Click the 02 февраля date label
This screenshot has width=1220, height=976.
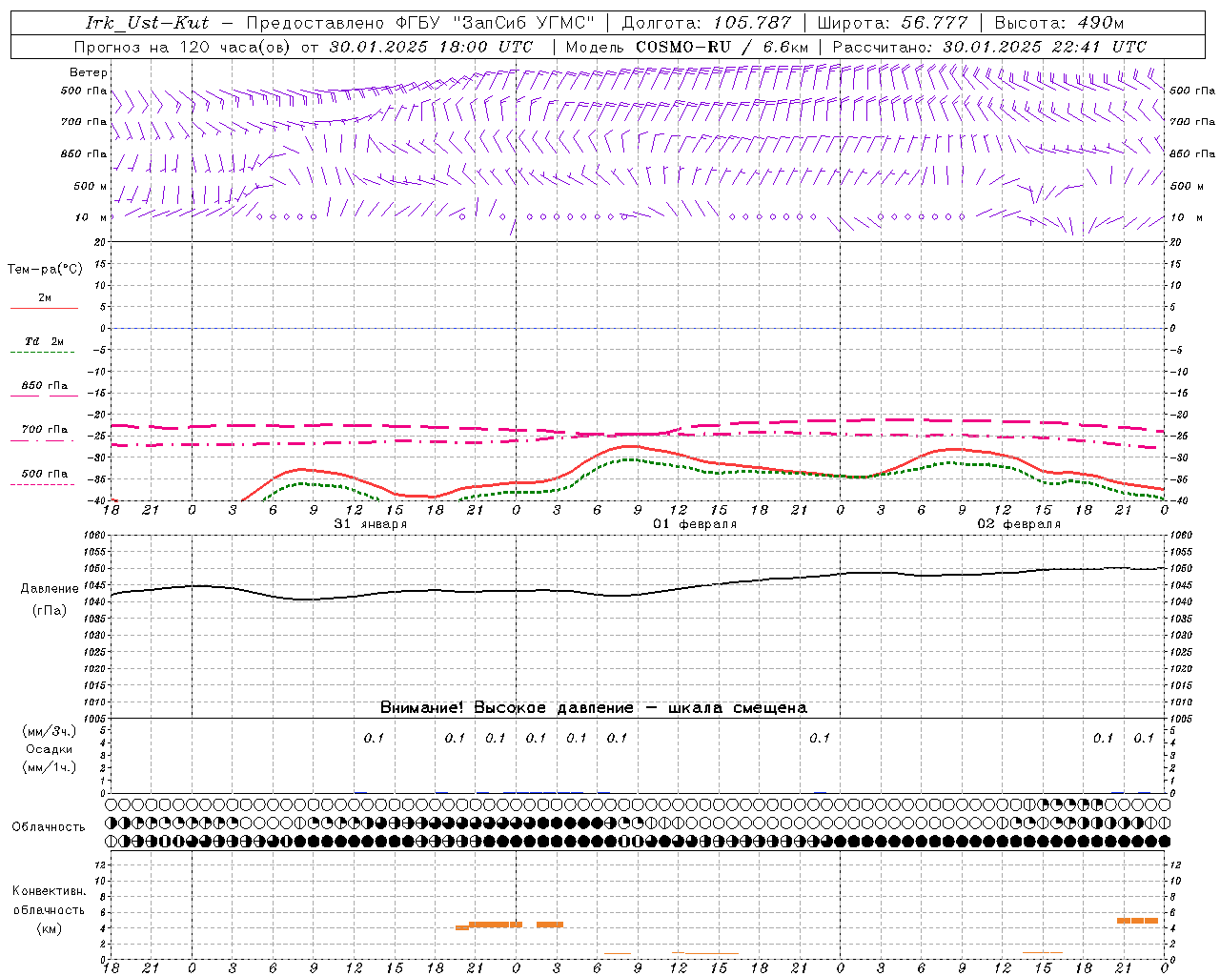click(x=1019, y=524)
